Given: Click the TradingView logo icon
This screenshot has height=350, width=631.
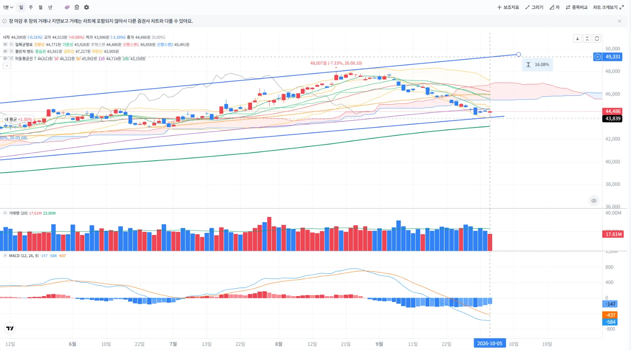Looking at the screenshot, I should tap(10, 328).
